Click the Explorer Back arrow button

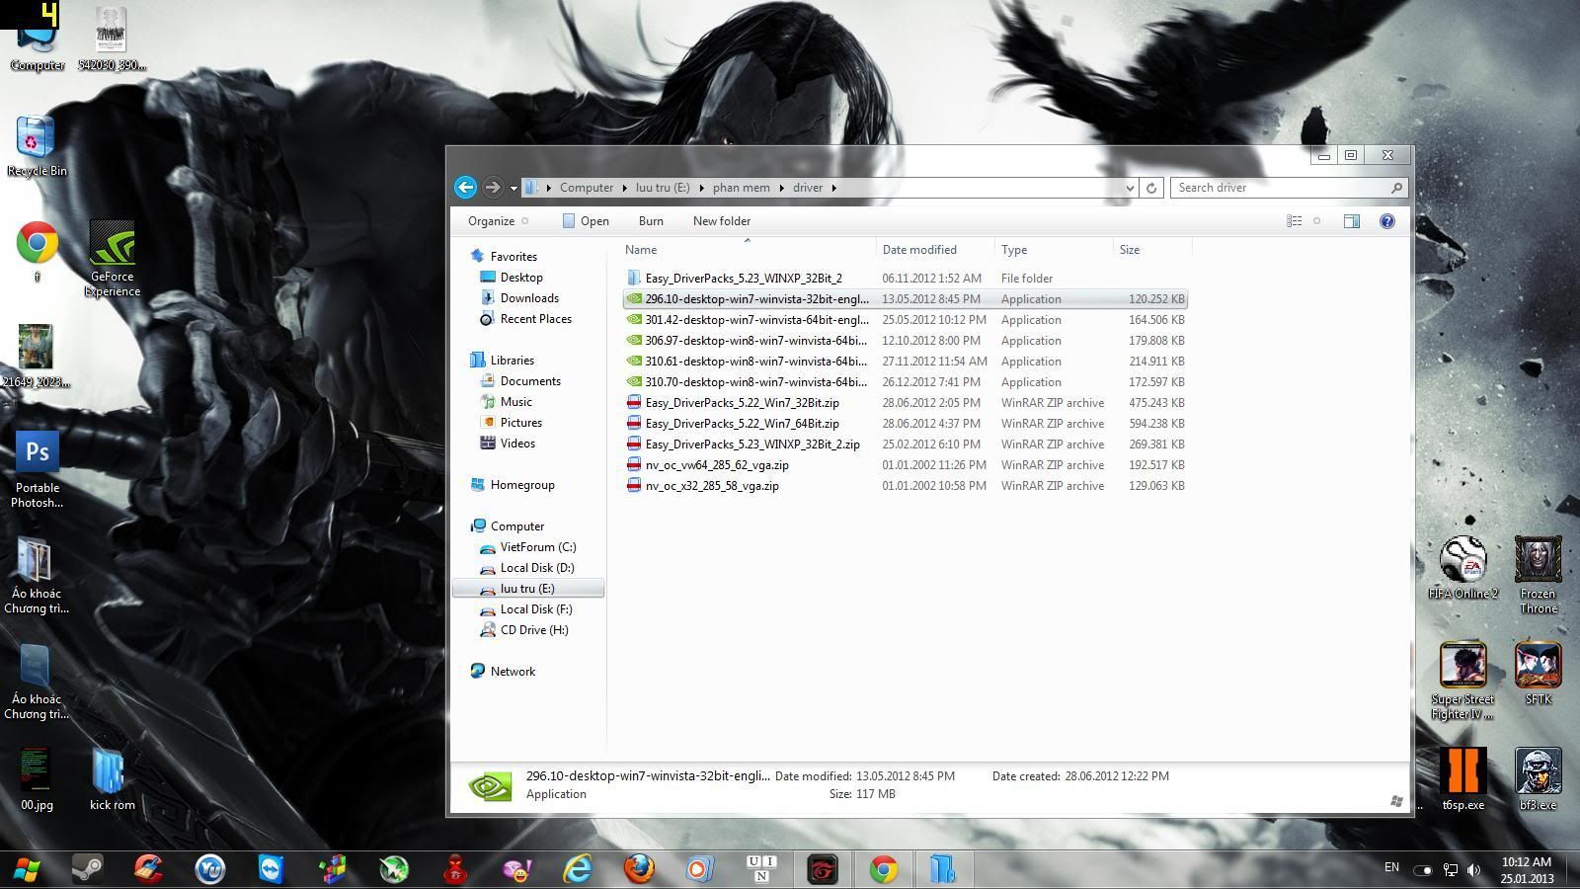point(465,187)
